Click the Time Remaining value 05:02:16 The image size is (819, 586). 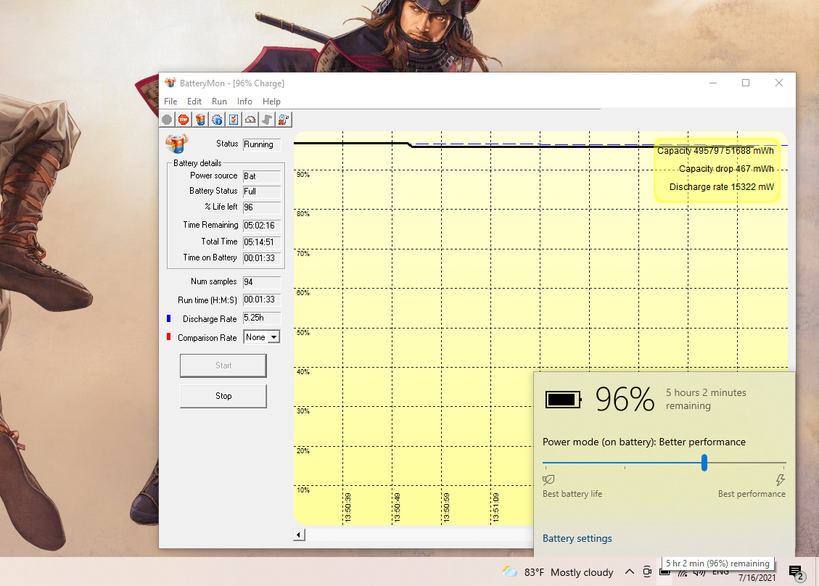[262, 225]
